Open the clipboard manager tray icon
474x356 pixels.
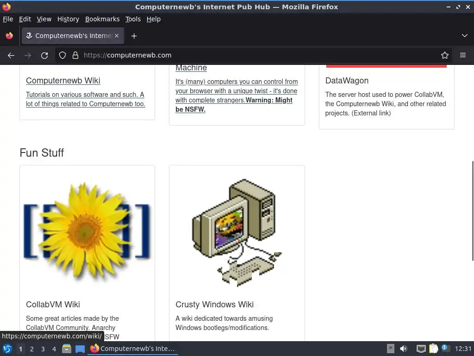(x=433, y=349)
